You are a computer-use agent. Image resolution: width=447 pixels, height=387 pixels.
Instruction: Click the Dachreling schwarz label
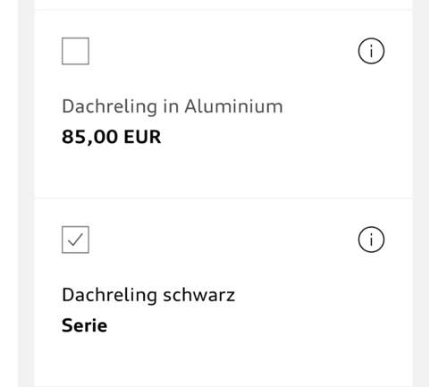pyautogui.click(x=148, y=295)
